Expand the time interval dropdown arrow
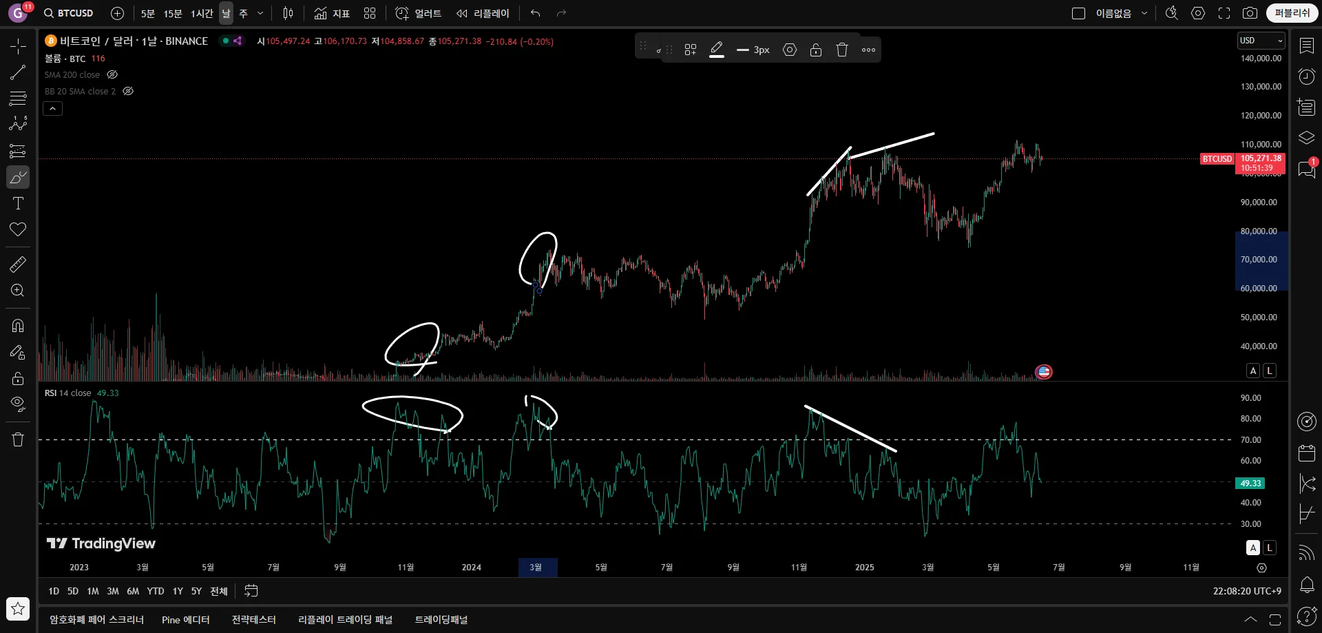The width and height of the screenshot is (1322, 633). (260, 13)
